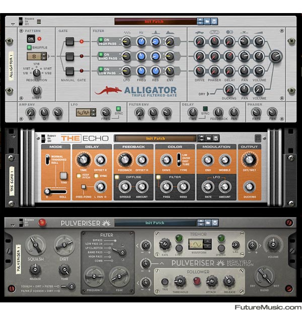This screenshot has height=320, width=302.
Task: Change Alligator pattern number stepper
Action: pyautogui.click(x=44, y=56)
